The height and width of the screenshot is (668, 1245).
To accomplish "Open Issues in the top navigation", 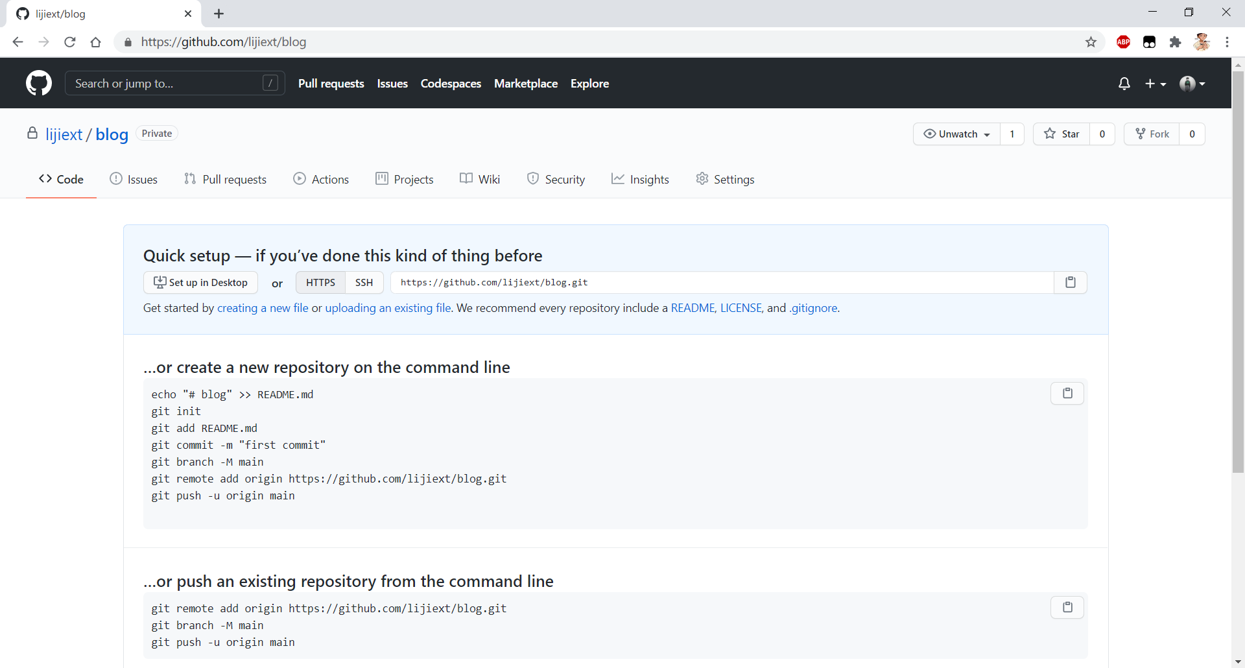I will pyautogui.click(x=392, y=84).
